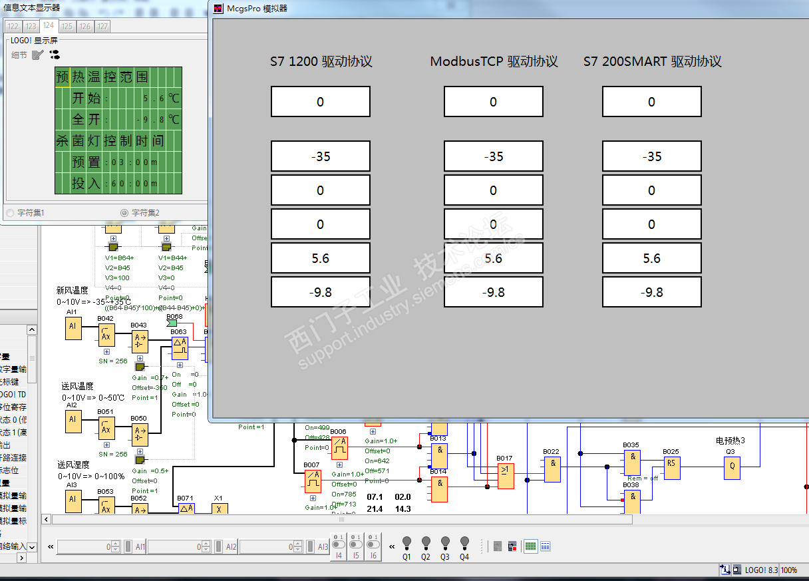Image resolution: width=809 pixels, height=581 pixels.
Task: Collapse the analog inputs bar with « arrow
Action: pyautogui.click(x=50, y=546)
